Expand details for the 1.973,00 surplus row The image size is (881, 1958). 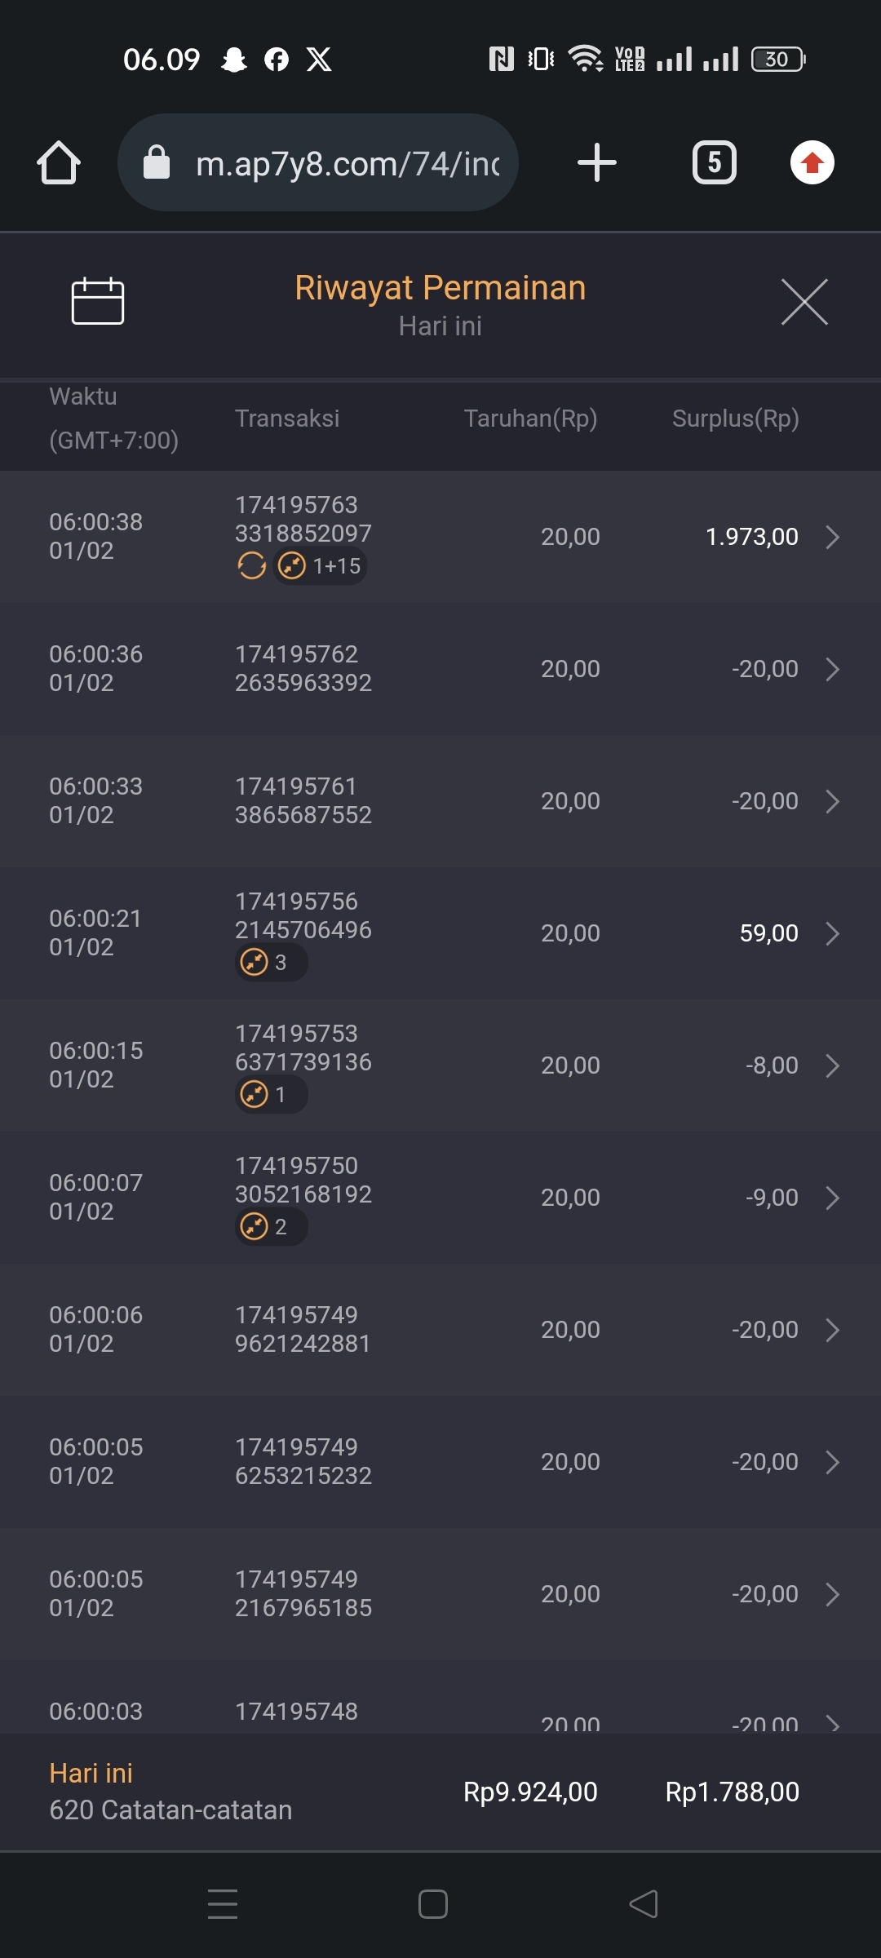click(x=832, y=537)
